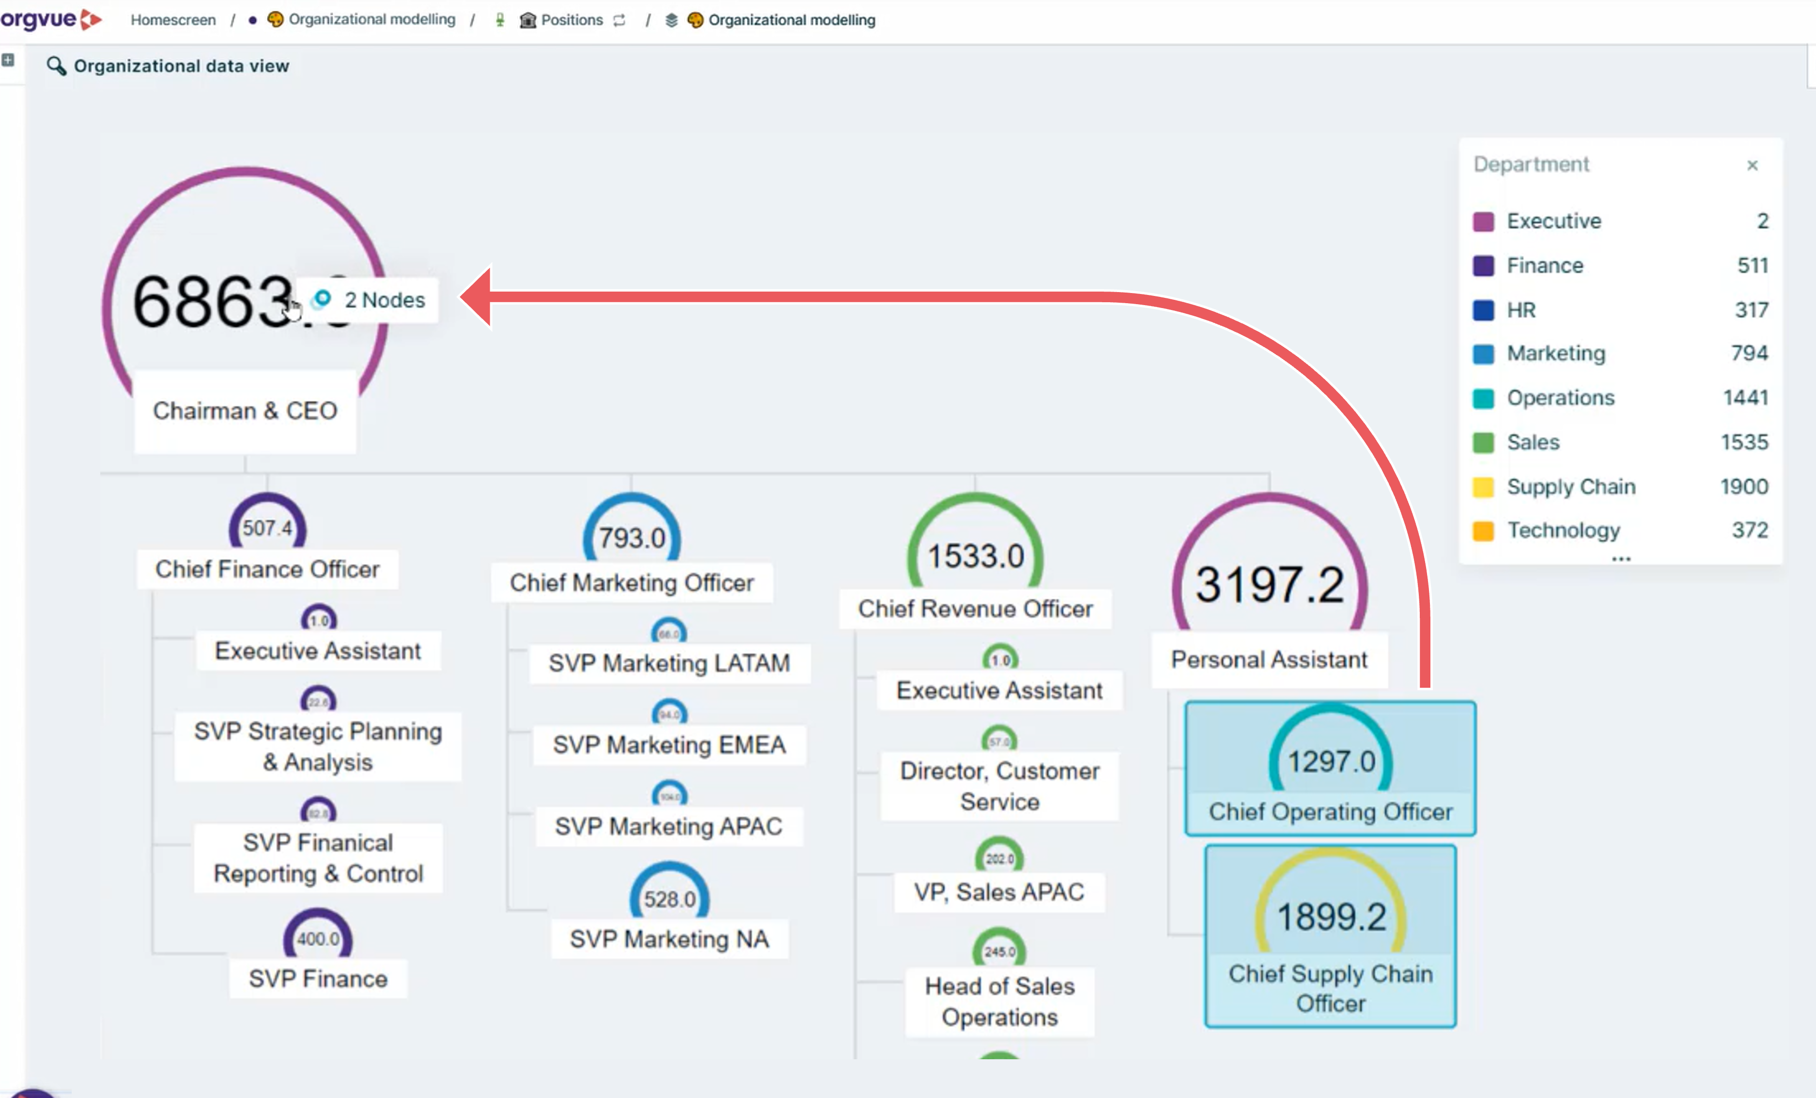Click the swap icon next to Positions
1816x1098 pixels.
620,20
